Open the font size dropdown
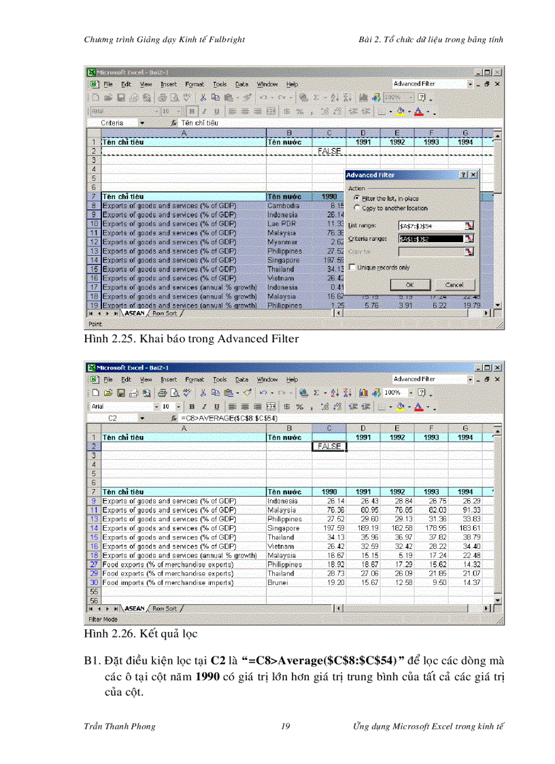This screenshot has height=764, width=555. tap(178, 111)
